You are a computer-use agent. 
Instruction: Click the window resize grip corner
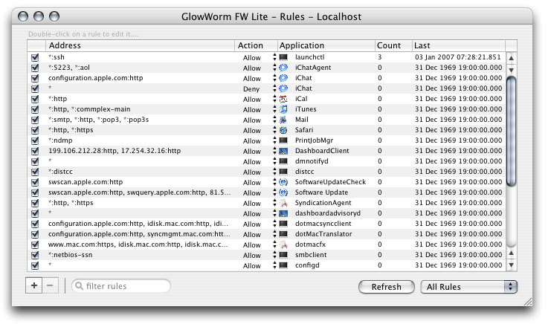528,302
